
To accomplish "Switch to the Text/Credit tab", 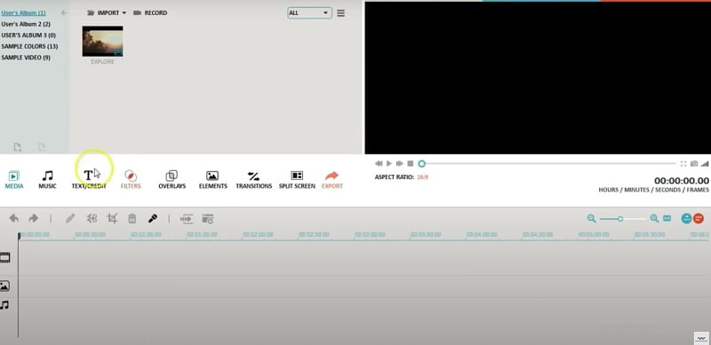I will pos(89,180).
